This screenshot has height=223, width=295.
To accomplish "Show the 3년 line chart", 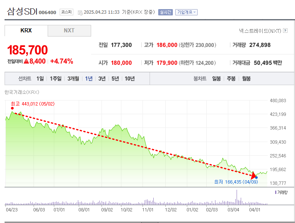I will coord(102,78).
